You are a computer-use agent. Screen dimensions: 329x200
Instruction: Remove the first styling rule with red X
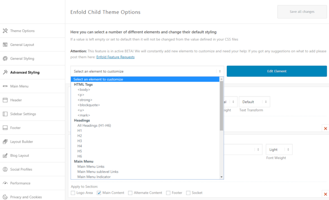click(x=325, y=128)
